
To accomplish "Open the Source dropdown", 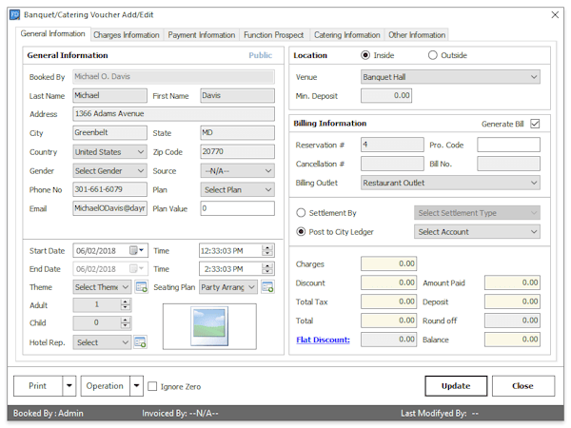I will (237, 170).
